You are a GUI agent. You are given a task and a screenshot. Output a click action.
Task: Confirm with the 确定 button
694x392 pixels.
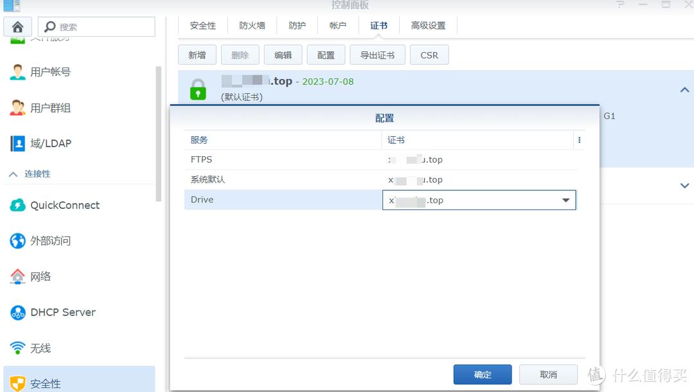pyautogui.click(x=483, y=375)
